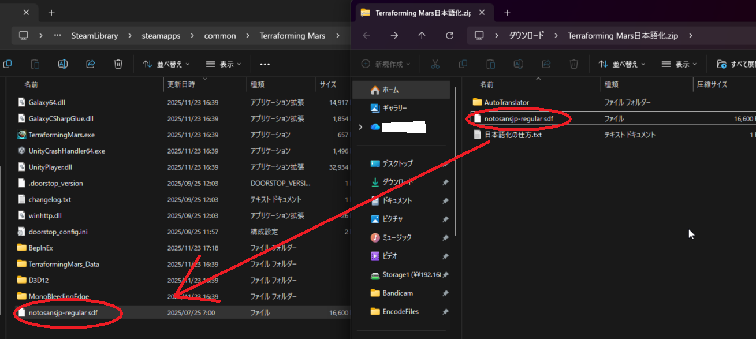Open a new tab in the zip window
This screenshot has width=756, height=339.
[507, 12]
